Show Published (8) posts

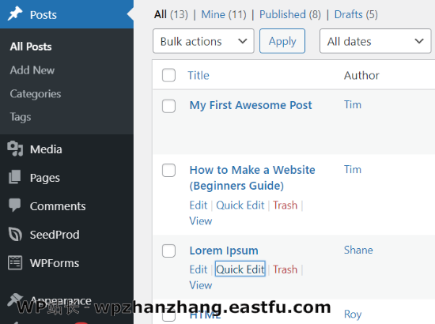click(290, 14)
